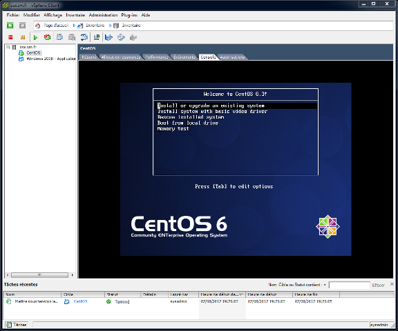The width and height of the screenshot is (398, 331).
Task: Open the Fichier menu
Action: (x=13, y=15)
